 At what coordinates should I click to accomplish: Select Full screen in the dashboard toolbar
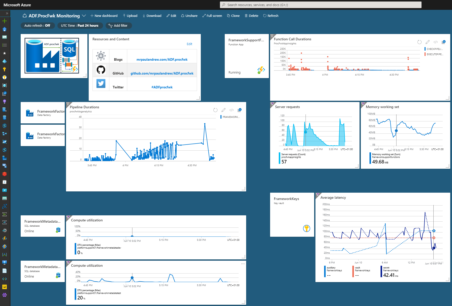coord(212,16)
